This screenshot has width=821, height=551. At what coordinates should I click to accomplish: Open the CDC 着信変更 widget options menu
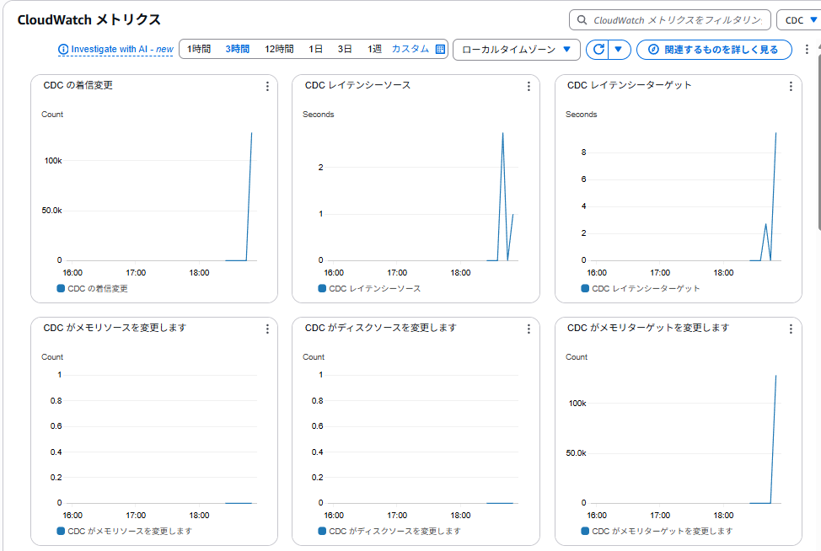(x=267, y=86)
